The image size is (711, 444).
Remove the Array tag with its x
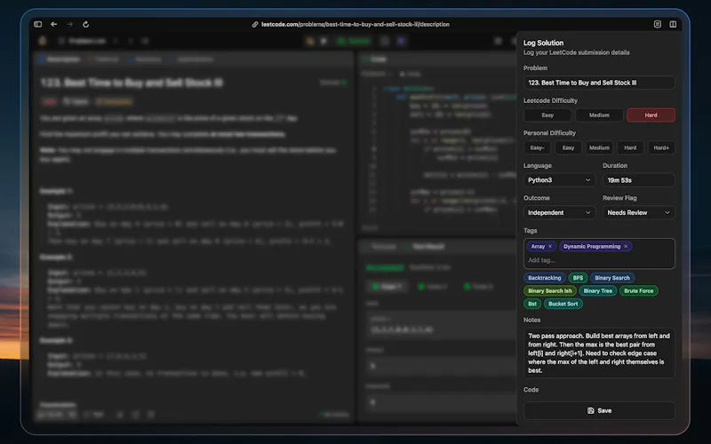click(550, 247)
